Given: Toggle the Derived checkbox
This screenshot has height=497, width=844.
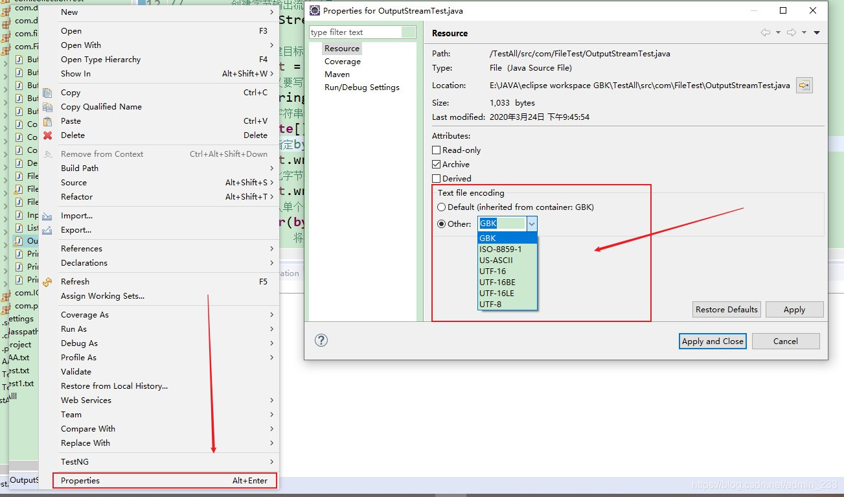Looking at the screenshot, I should click(x=436, y=179).
